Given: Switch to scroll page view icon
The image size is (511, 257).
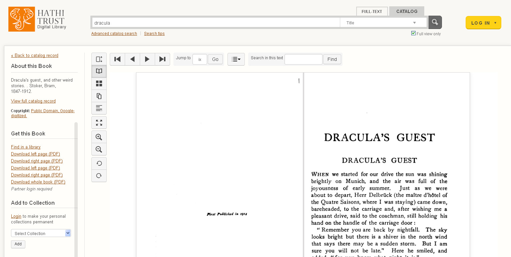Looking at the screenshot, I should (99, 59).
